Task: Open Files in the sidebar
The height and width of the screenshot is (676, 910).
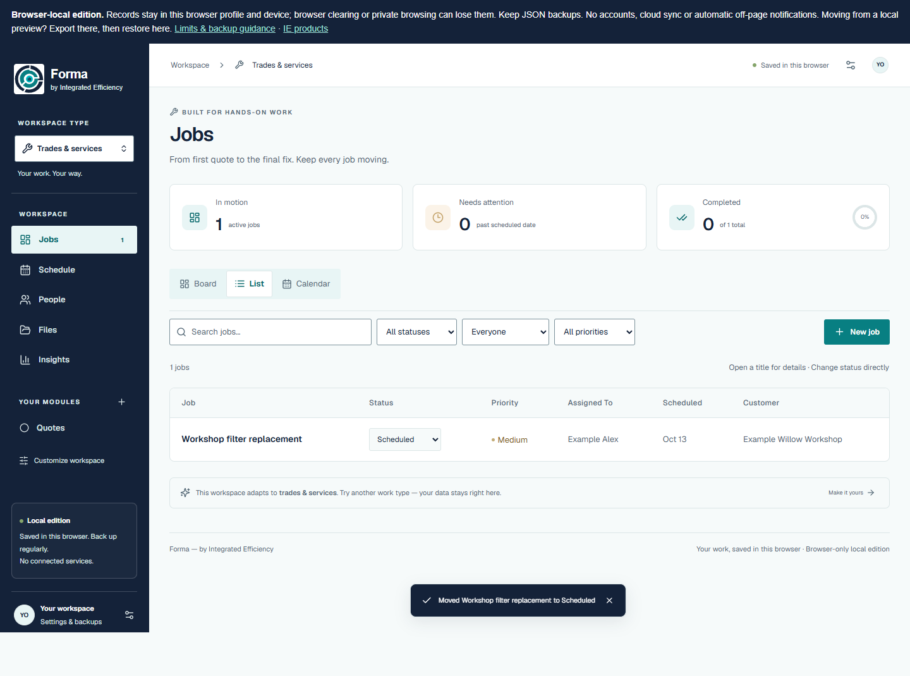Action: (x=74, y=330)
